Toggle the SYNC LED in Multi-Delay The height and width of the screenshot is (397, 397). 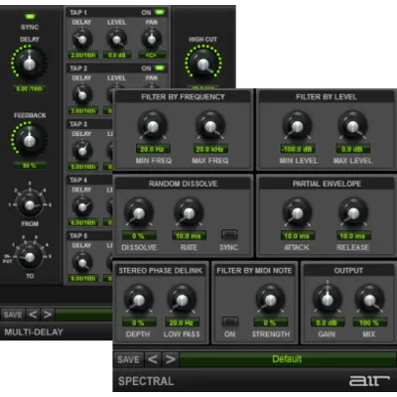click(x=30, y=16)
